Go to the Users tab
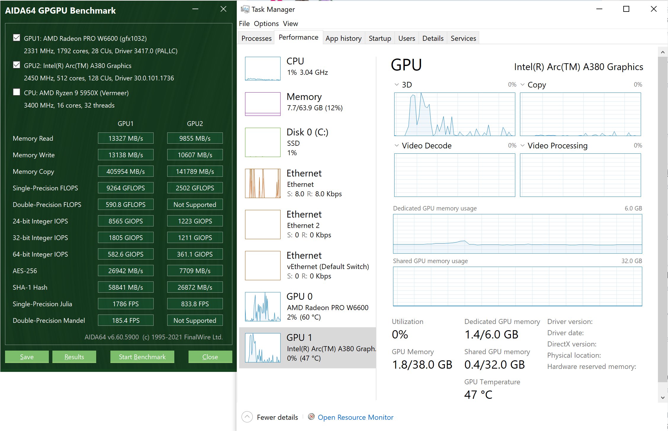668x431 pixels. tap(407, 38)
